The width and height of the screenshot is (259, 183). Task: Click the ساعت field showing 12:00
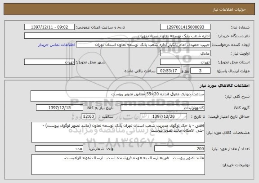tap(89, 116)
